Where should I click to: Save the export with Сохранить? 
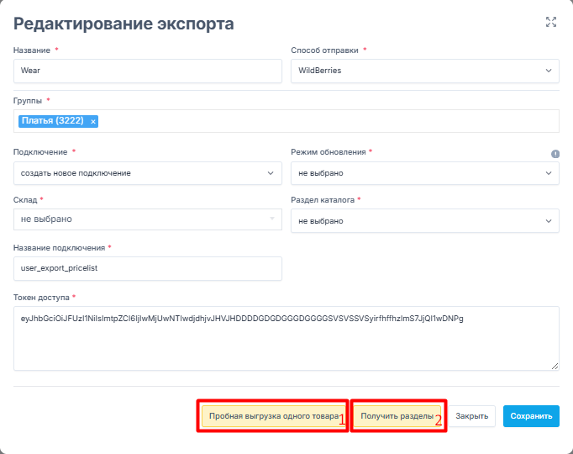pyautogui.click(x=531, y=416)
